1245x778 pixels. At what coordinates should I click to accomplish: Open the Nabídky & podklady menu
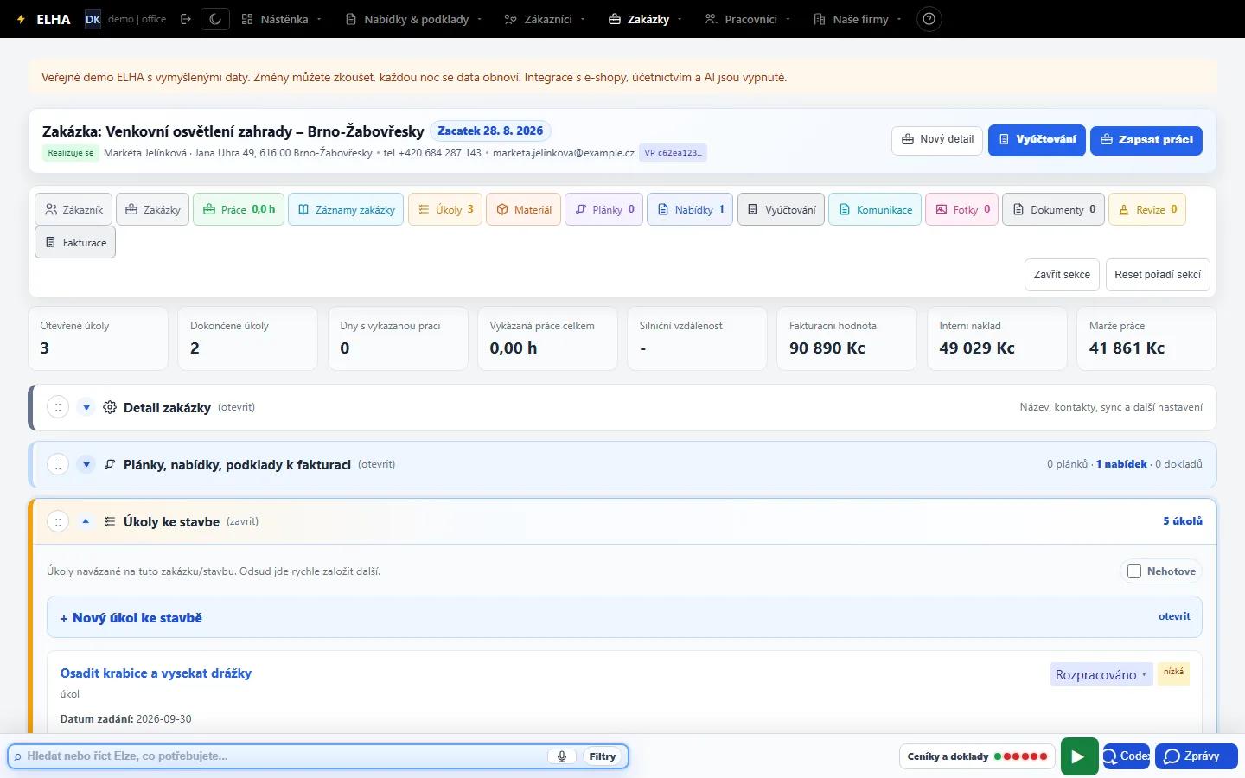pyautogui.click(x=413, y=19)
